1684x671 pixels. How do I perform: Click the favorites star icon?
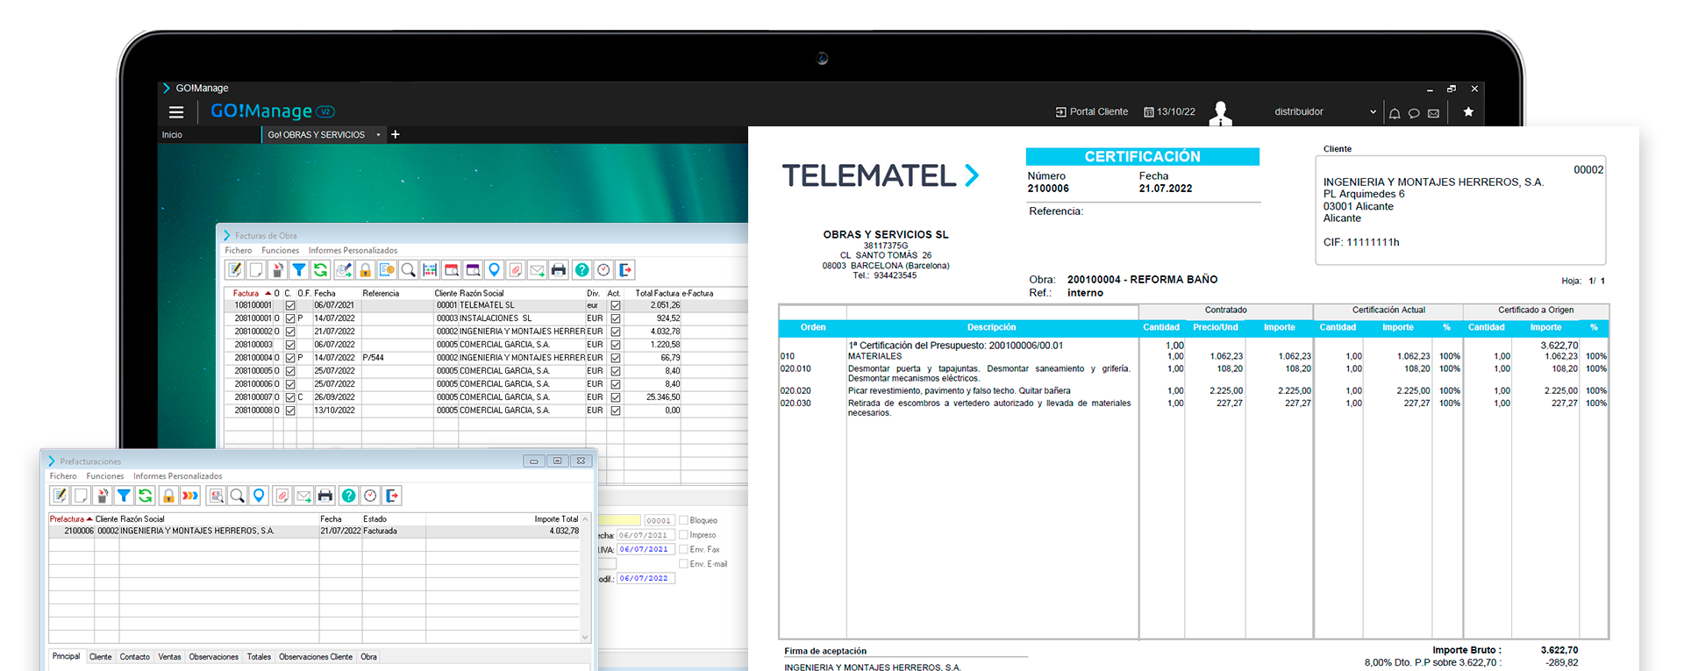pyautogui.click(x=1468, y=112)
